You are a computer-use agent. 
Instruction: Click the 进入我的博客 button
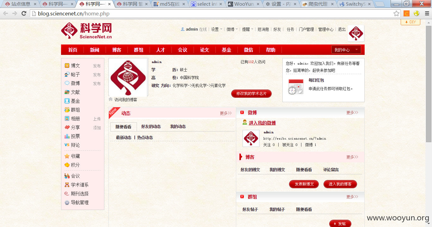(x=340, y=184)
